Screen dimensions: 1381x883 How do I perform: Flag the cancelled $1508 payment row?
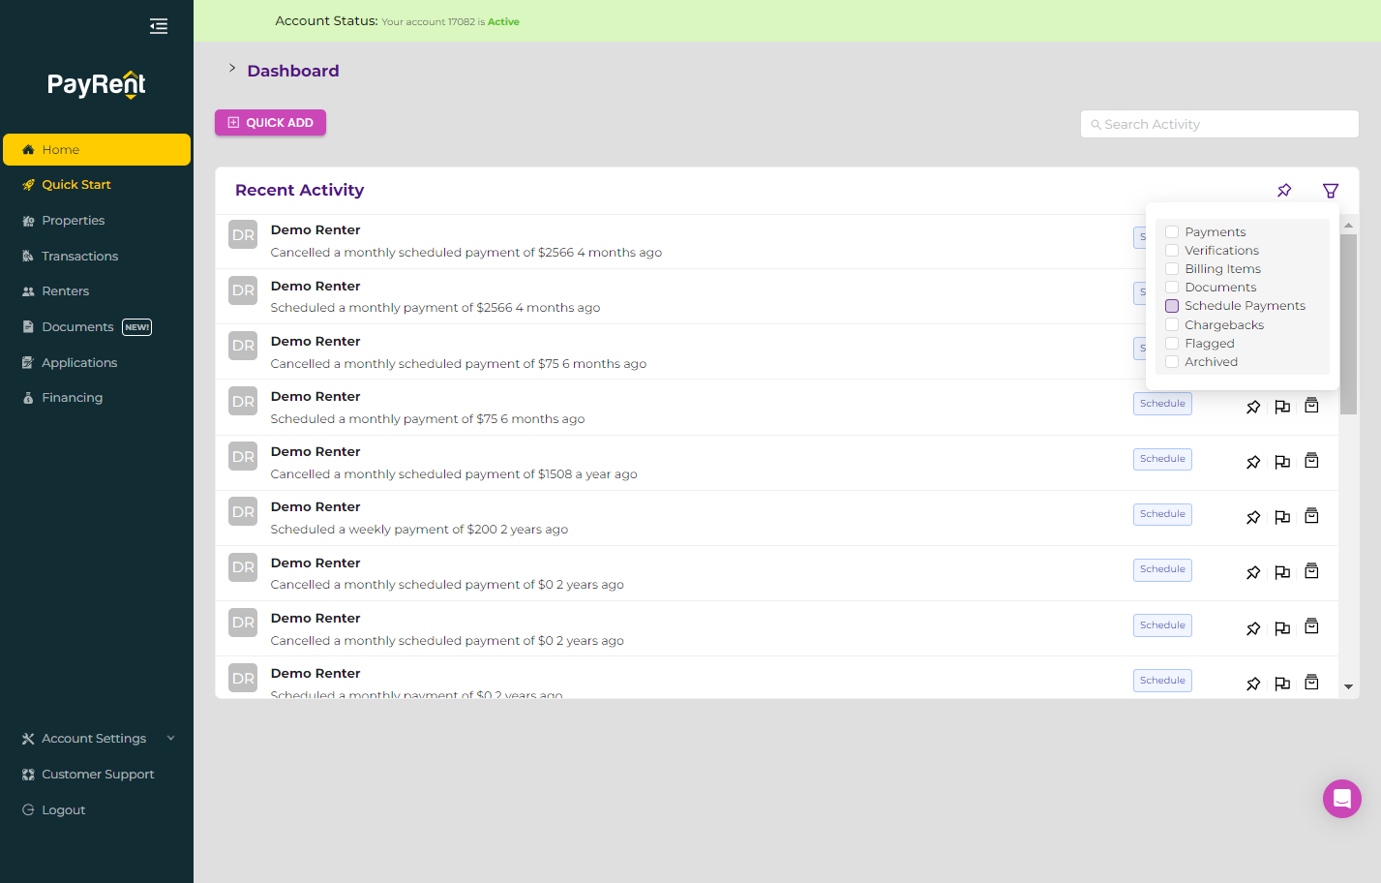[x=1282, y=462]
